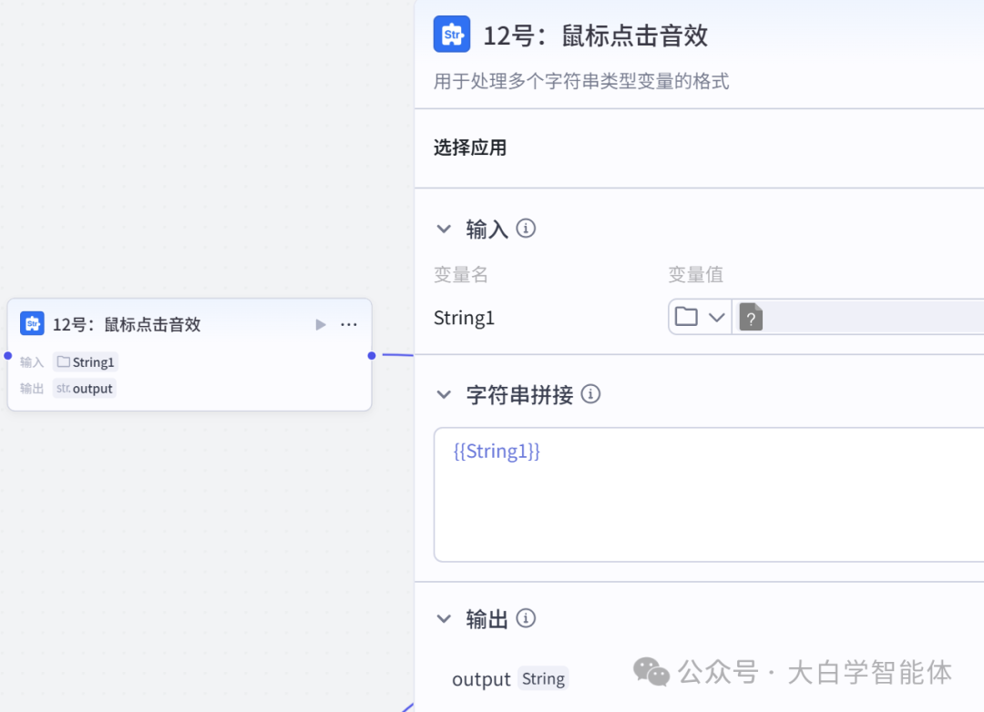
Task: Collapse the 字符串拼接 section
Action: tap(444, 394)
